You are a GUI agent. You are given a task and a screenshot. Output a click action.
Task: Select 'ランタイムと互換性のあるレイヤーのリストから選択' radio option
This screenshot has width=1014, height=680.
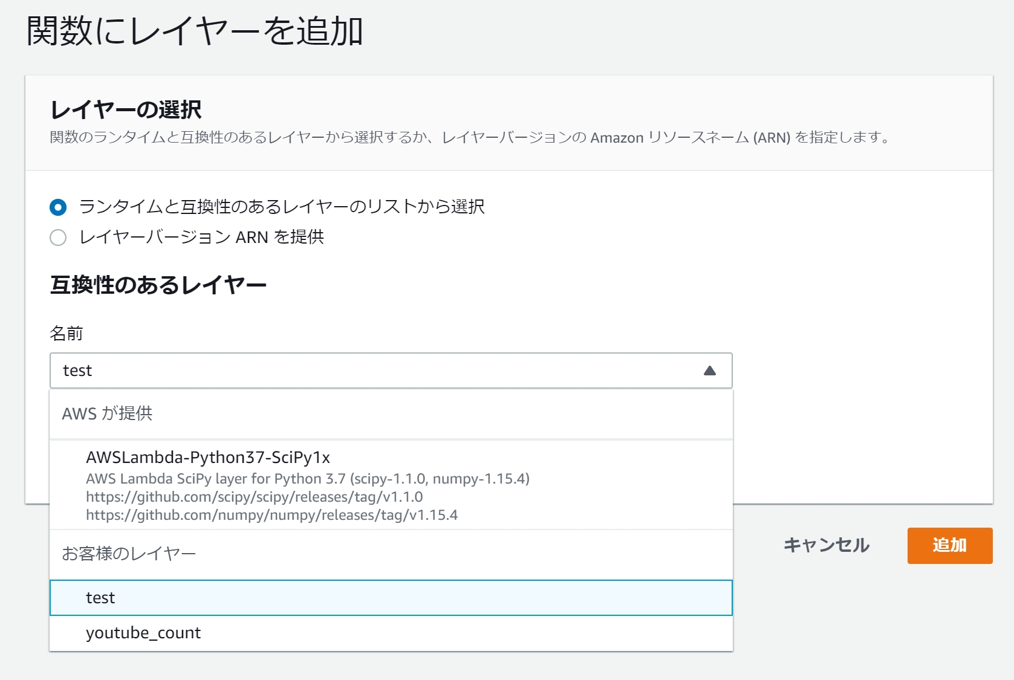click(x=58, y=207)
